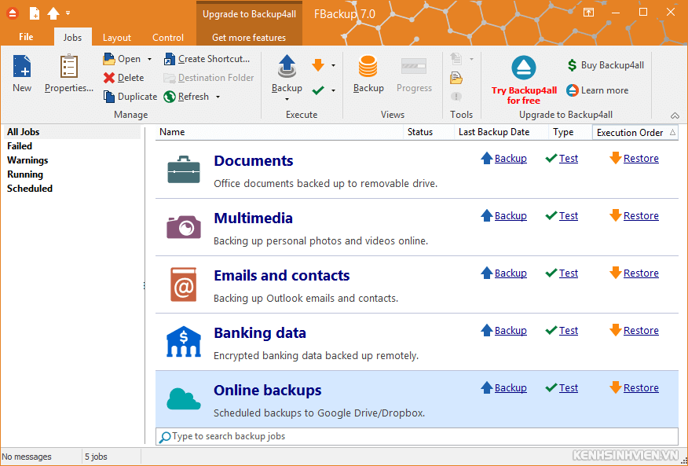Click the Backup link for Multimedia

pos(511,216)
